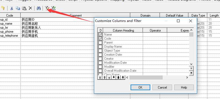Screen dimensions: 220x99
Task: Click the dialog horizontal scrollbar thumb
Action: click(x=146, y=78)
